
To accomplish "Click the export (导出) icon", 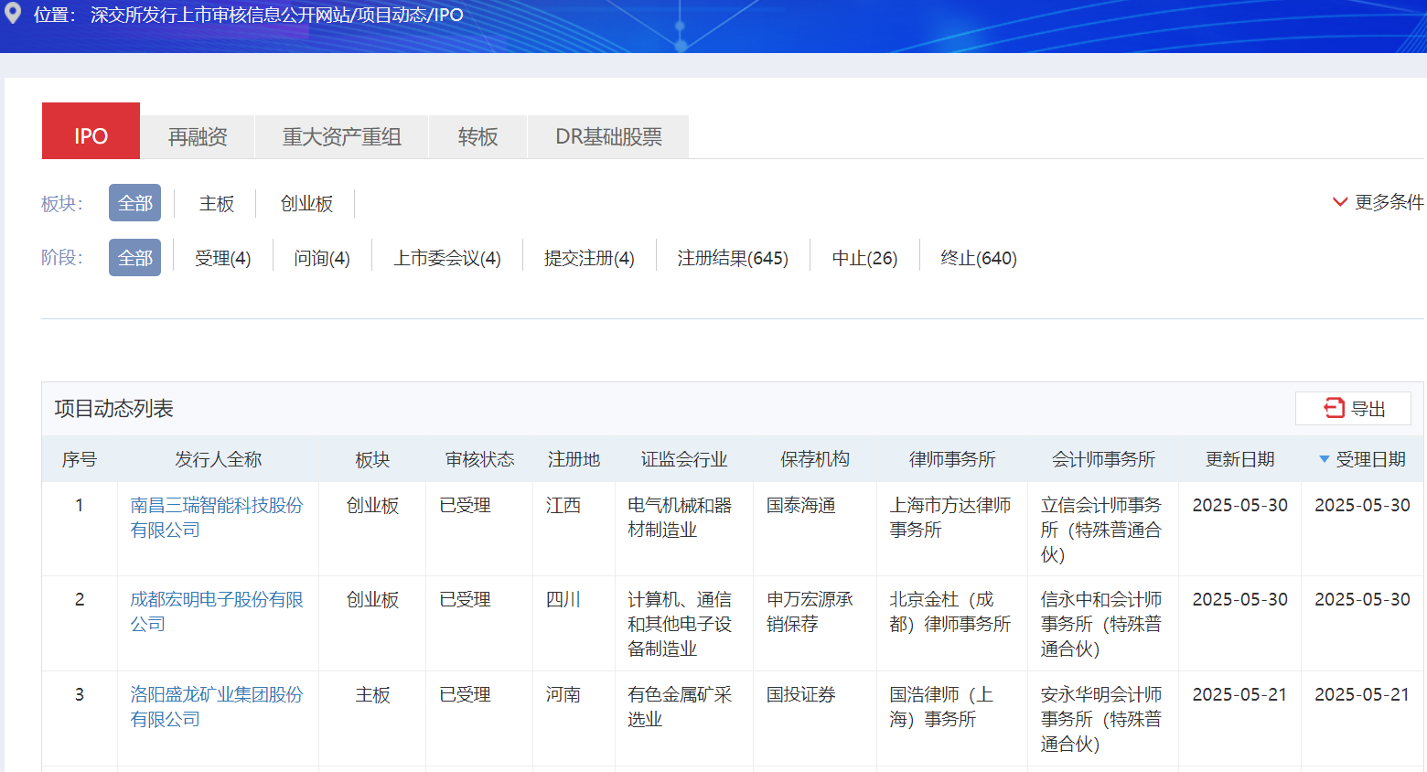I will pos(1334,408).
